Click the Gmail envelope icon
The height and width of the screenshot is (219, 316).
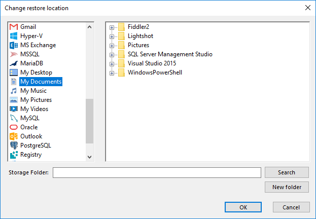[x=14, y=27]
